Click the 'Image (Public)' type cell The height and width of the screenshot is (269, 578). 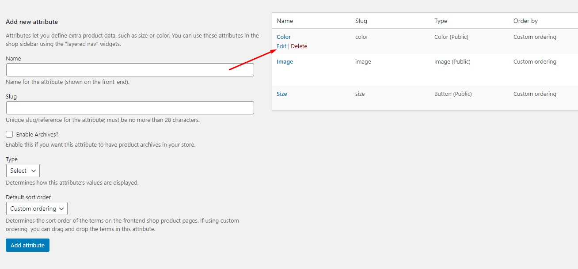point(452,62)
